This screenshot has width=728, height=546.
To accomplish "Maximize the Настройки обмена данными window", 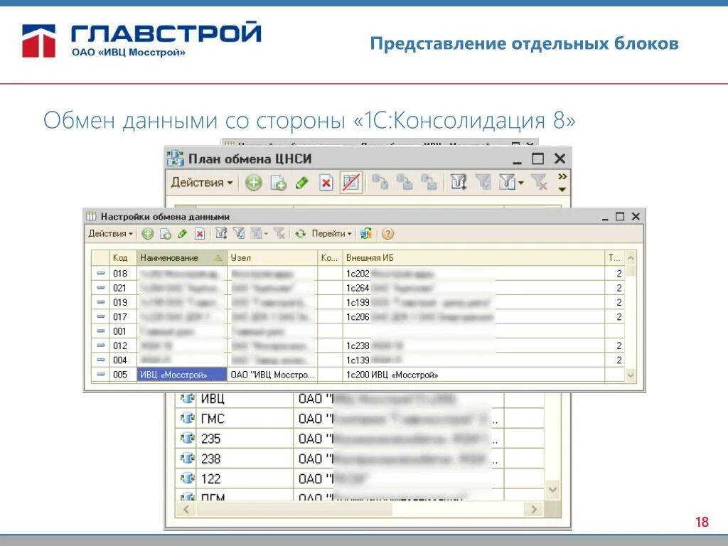I will pos(620,216).
